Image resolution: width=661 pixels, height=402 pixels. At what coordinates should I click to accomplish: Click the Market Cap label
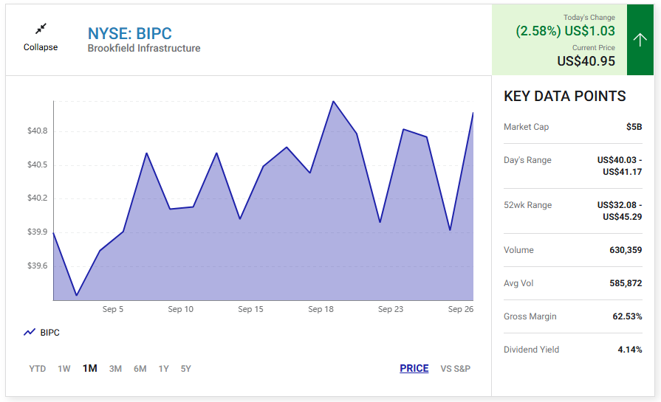(x=526, y=127)
